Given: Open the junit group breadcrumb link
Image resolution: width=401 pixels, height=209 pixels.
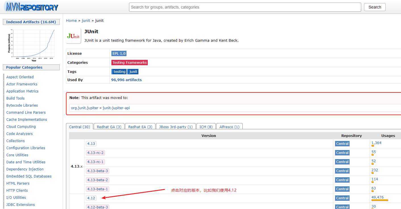Looking at the screenshot, I should click(86, 20).
